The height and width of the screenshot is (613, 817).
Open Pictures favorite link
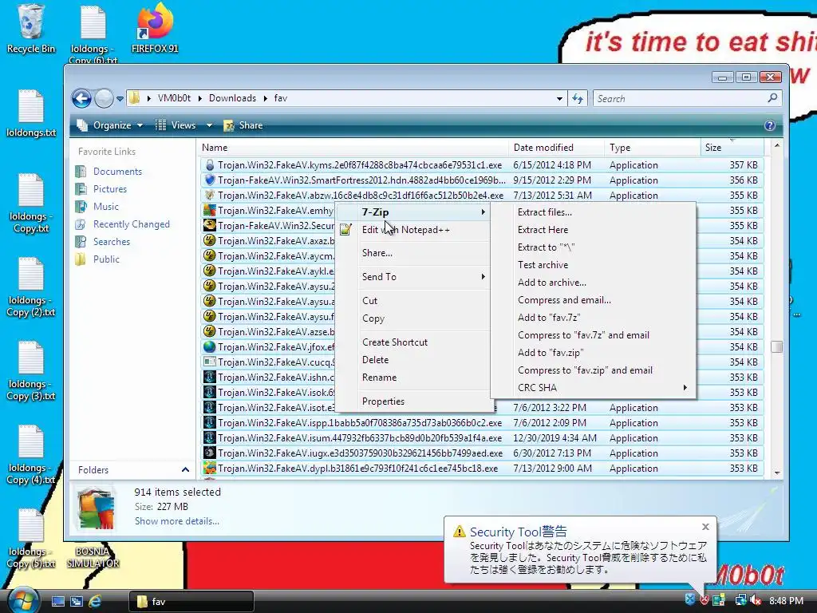(110, 189)
